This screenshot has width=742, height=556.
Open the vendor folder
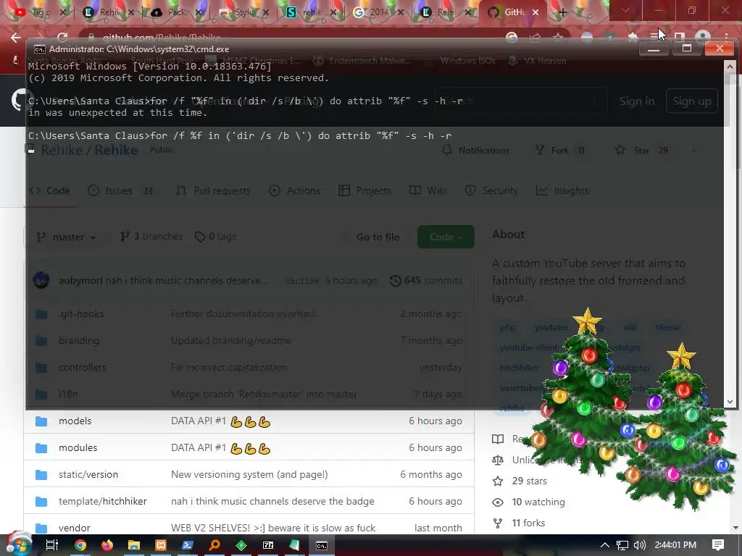point(75,528)
